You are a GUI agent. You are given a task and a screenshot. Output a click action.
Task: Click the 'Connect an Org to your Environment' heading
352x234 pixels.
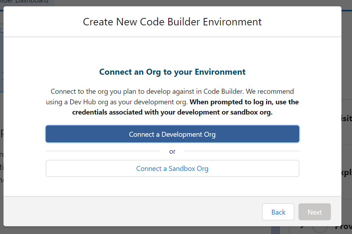(x=172, y=72)
